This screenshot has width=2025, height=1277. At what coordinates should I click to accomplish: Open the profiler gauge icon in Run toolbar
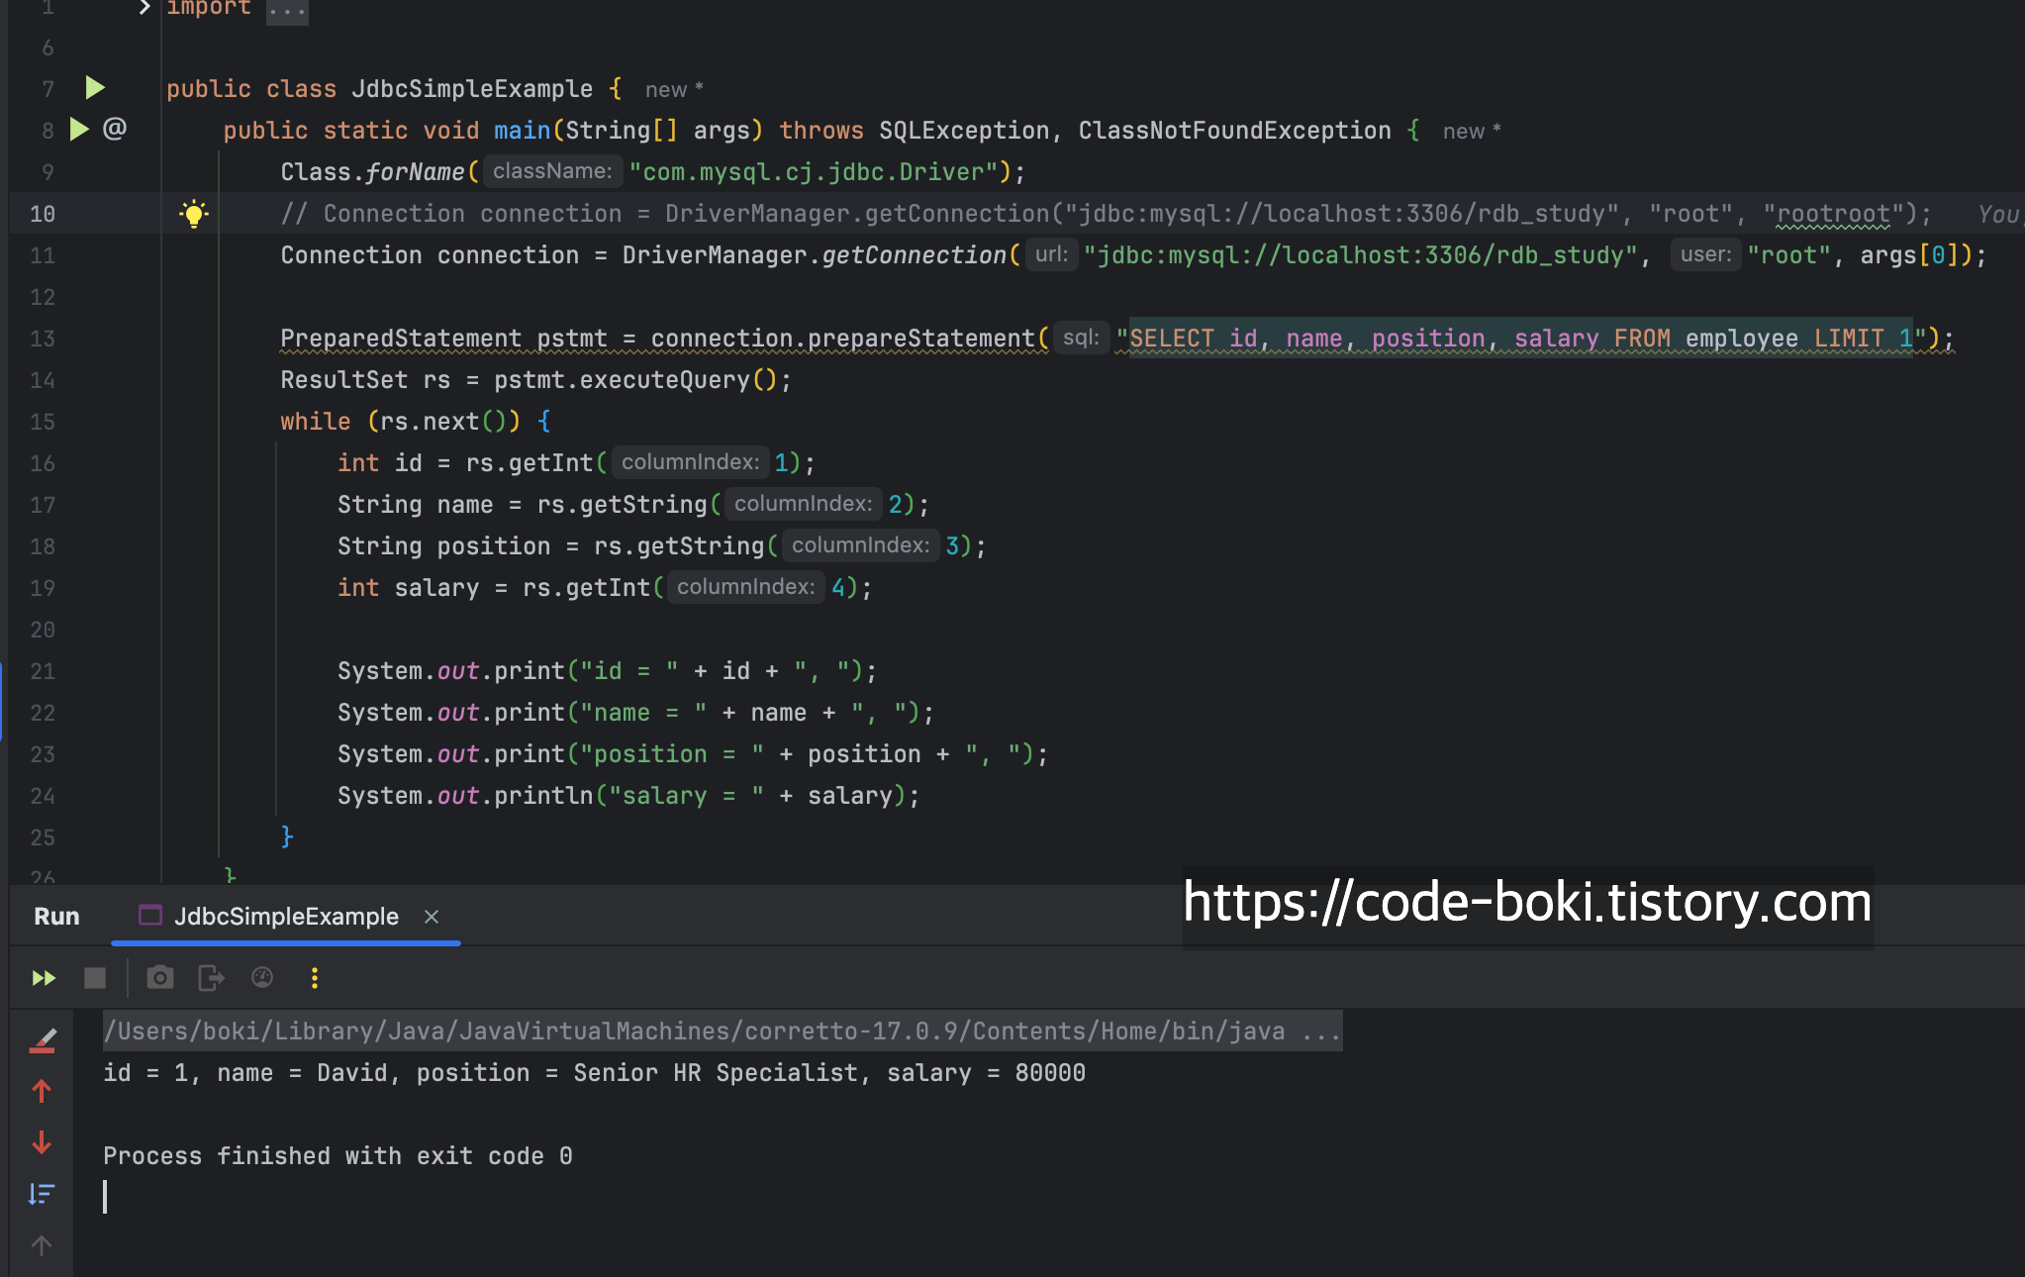pyautogui.click(x=262, y=978)
